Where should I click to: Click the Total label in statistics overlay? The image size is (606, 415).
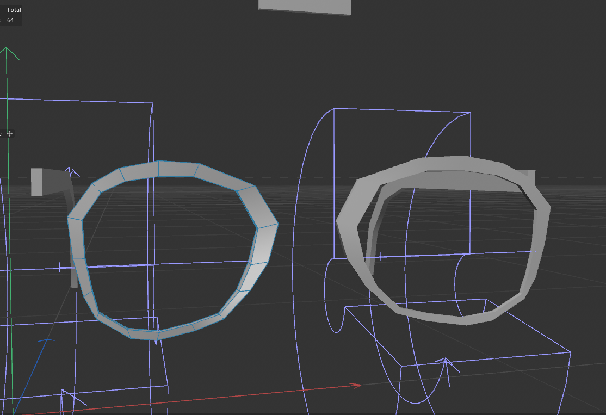point(14,9)
